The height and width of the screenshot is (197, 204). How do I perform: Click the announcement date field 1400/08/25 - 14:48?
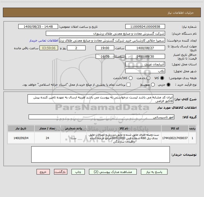pyautogui.click(x=38, y=27)
